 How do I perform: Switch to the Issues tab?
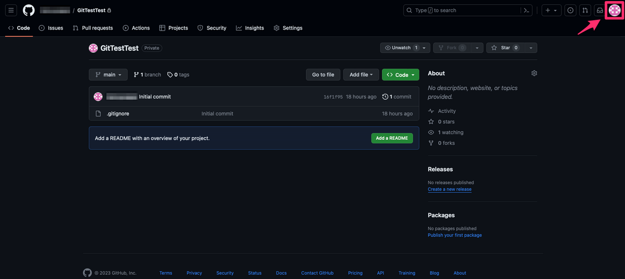(x=51, y=28)
